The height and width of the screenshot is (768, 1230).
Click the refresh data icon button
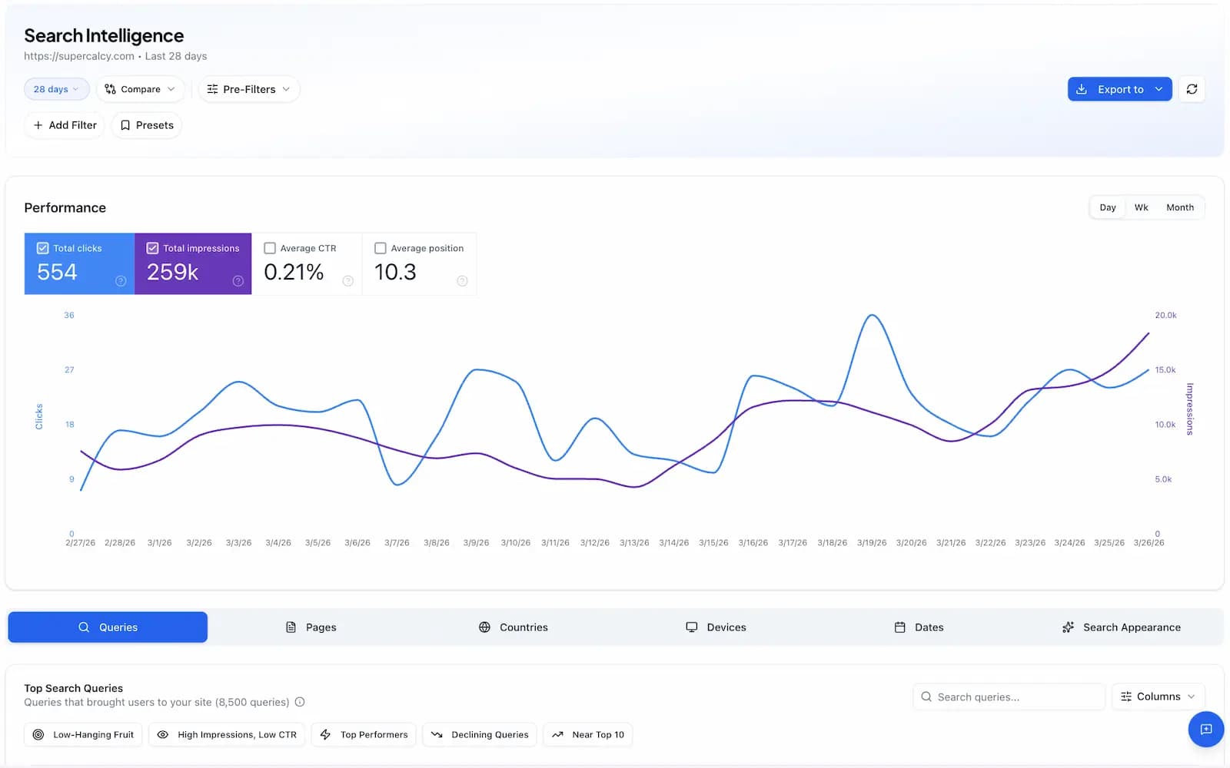point(1192,89)
